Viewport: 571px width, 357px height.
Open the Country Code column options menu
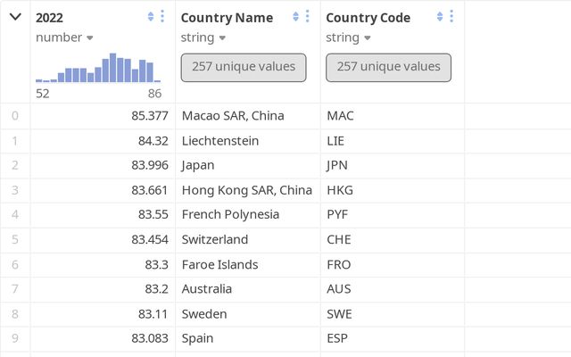[x=451, y=16]
